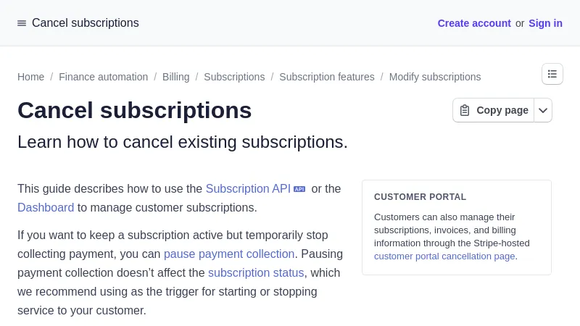Sign in to the account
The image size is (580, 326).
[545, 23]
